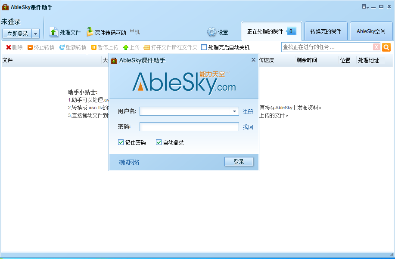The width and height of the screenshot is (395, 259).
Task: Click 打开文件所在文件夹 folder item
Action: pos(171,47)
